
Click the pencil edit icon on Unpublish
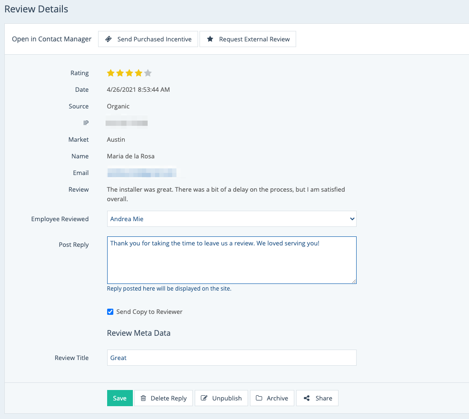[x=204, y=398]
